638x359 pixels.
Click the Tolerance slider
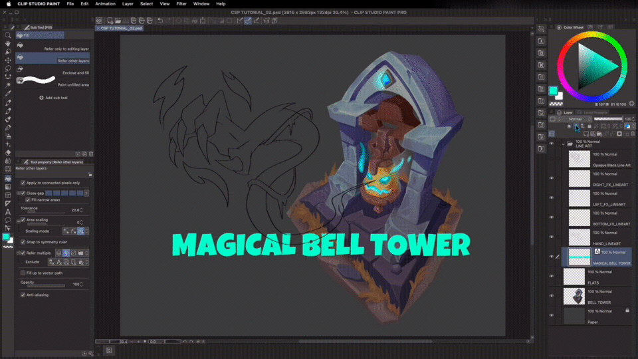pyautogui.click(x=46, y=212)
